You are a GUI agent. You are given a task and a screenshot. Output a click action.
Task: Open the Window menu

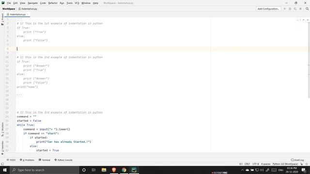coord(86,3)
